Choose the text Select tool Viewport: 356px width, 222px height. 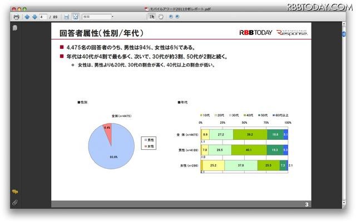click(152, 17)
